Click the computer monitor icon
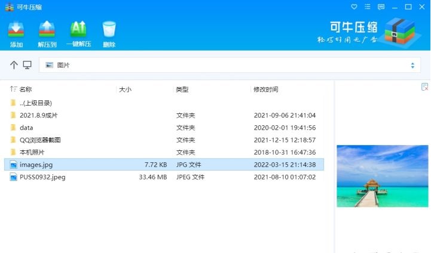 pyautogui.click(x=27, y=65)
